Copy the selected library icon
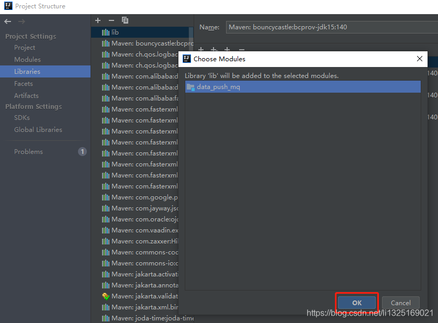 click(125, 20)
